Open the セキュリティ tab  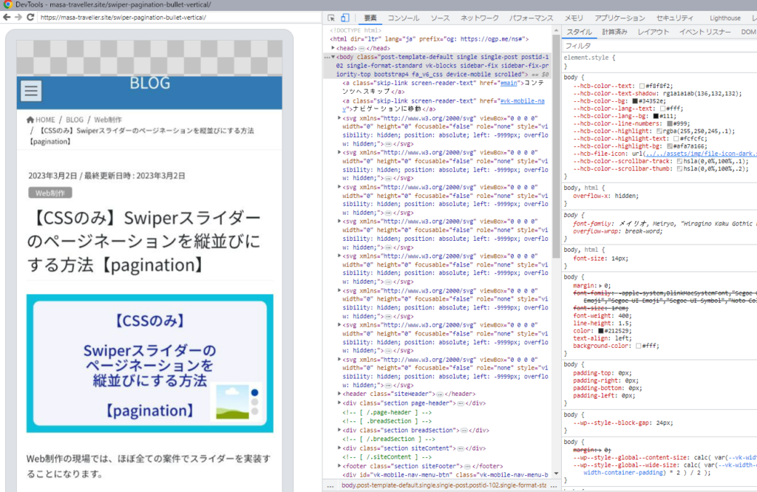(674, 18)
